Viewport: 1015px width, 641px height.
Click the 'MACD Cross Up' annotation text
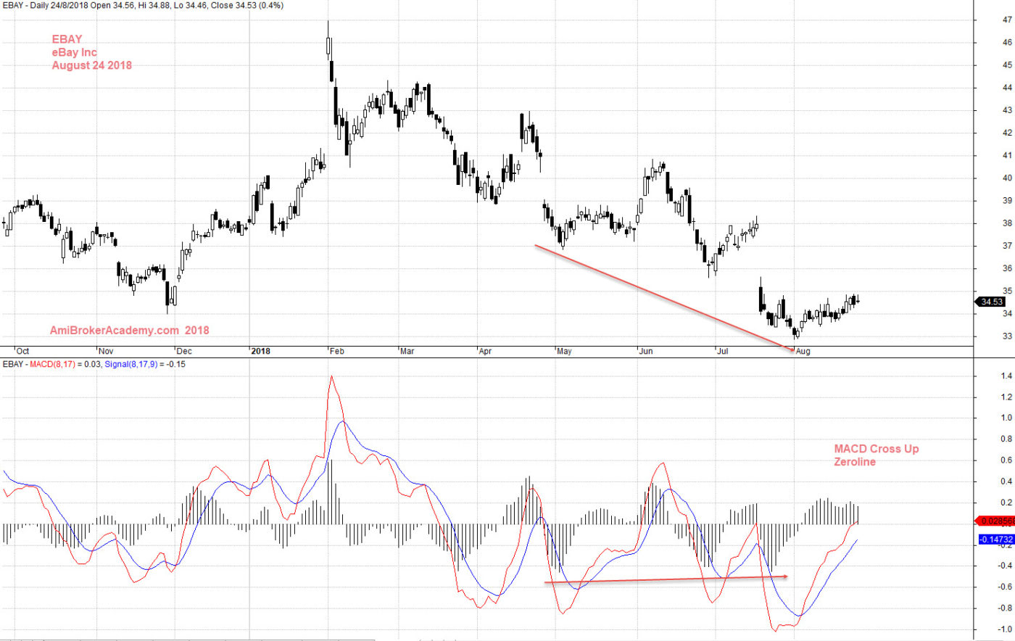(876, 449)
